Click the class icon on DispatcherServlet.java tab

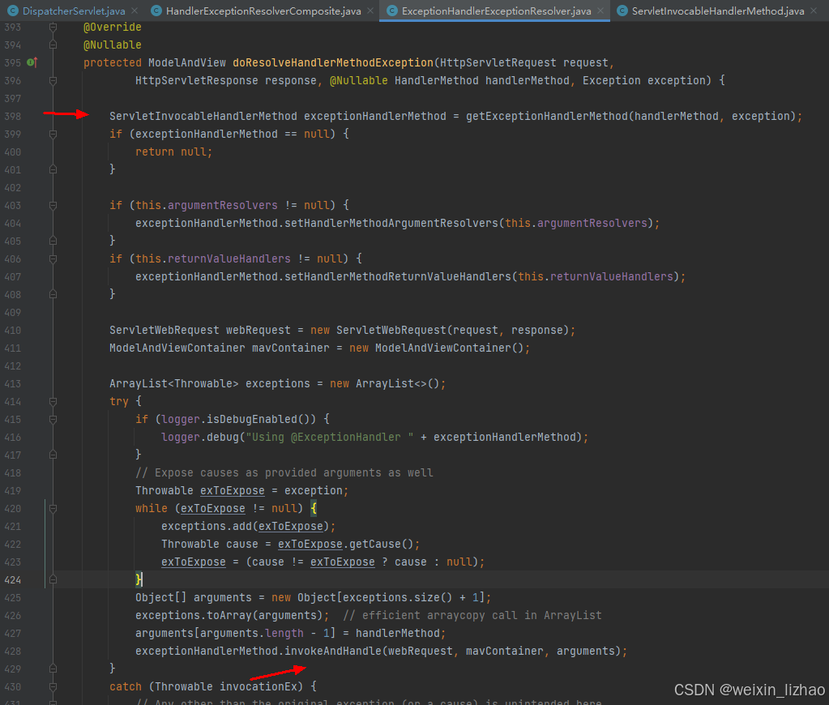coord(13,11)
